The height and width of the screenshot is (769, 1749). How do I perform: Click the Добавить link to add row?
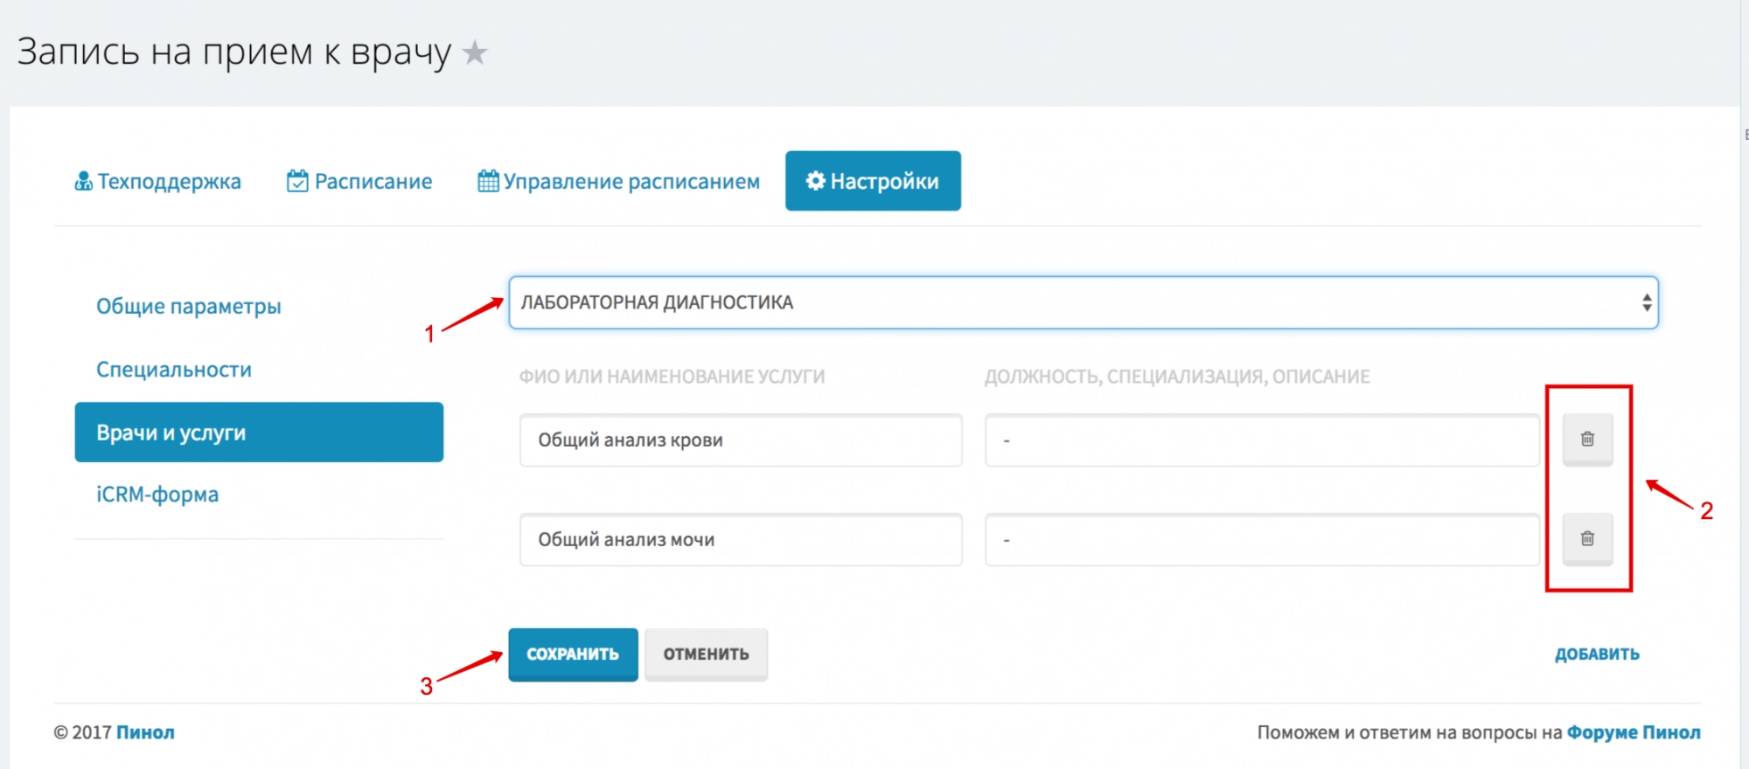pos(1596,655)
